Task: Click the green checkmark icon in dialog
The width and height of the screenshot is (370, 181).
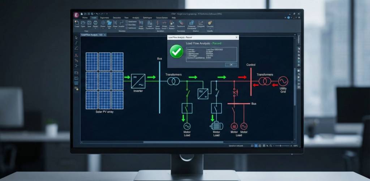Action: [x=176, y=51]
